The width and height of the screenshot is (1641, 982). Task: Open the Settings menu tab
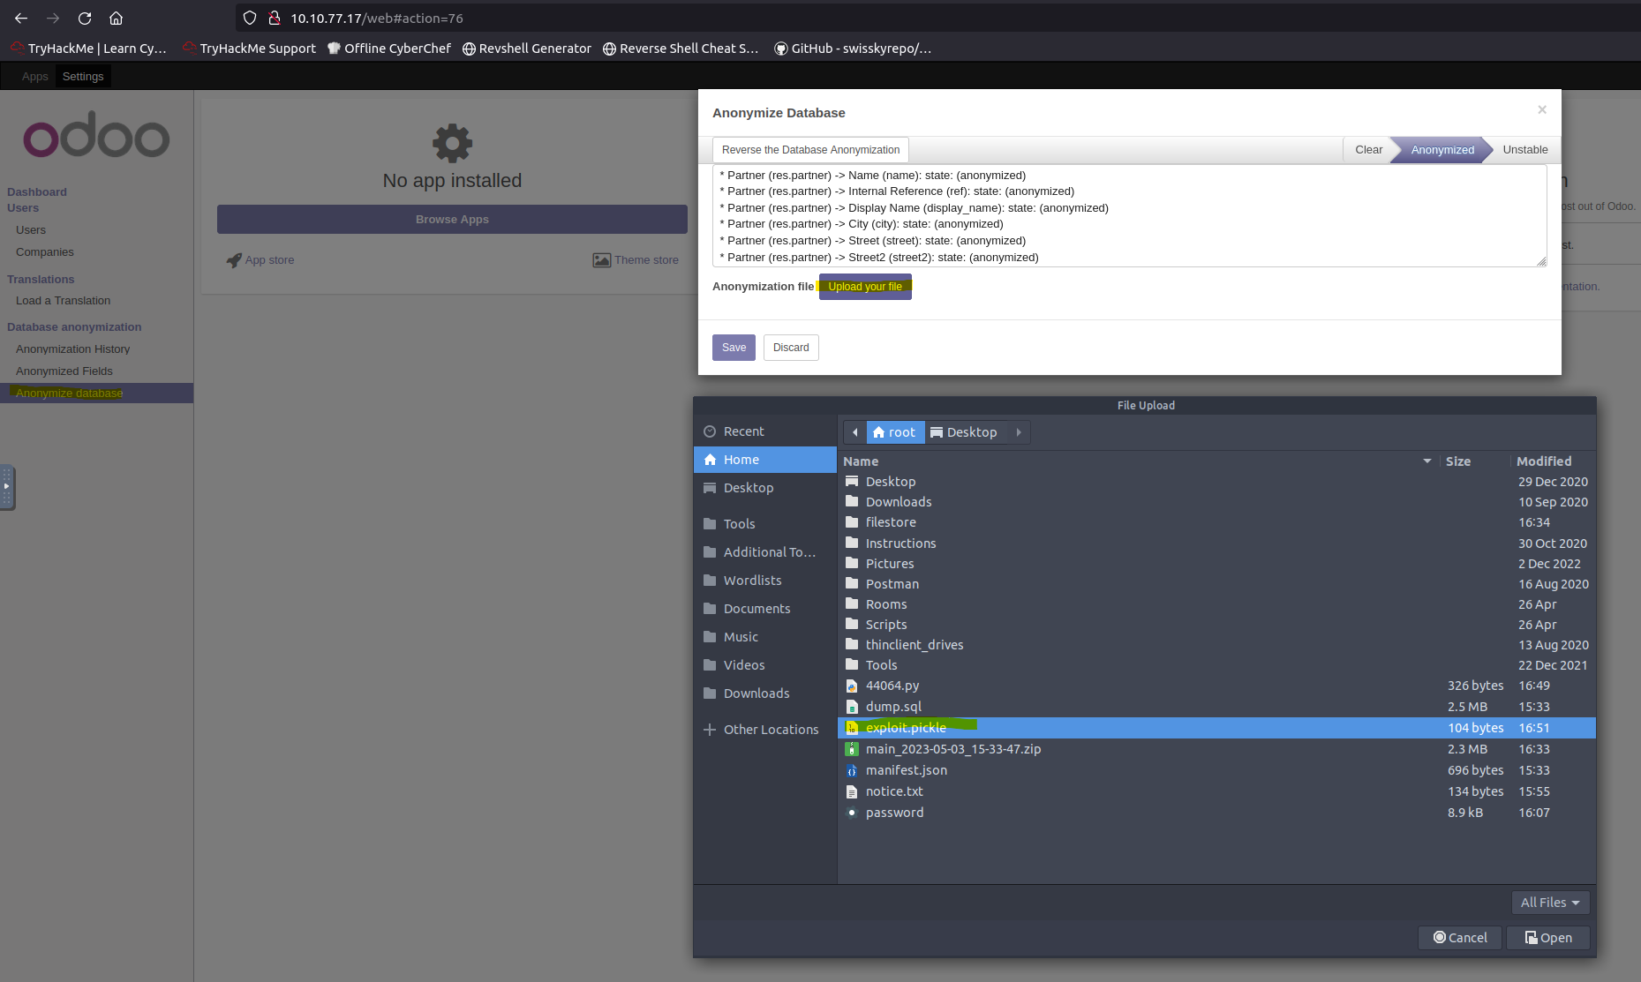point(83,77)
